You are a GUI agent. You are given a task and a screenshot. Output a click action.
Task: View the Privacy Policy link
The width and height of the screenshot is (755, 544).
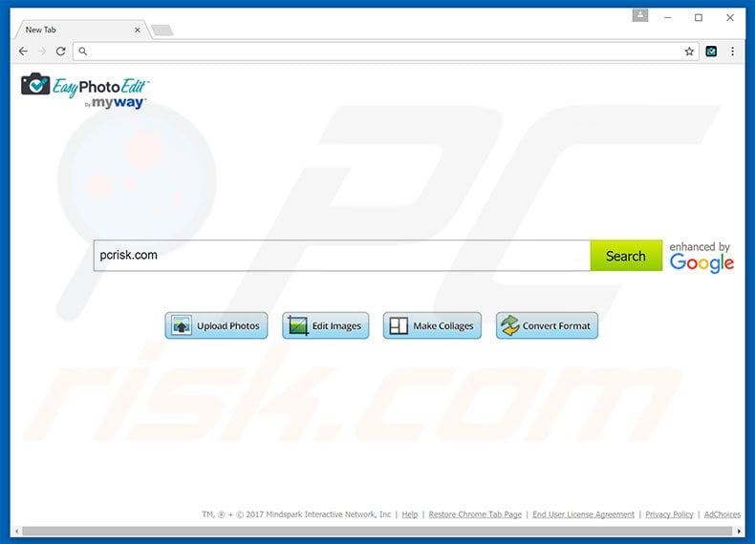click(x=669, y=514)
